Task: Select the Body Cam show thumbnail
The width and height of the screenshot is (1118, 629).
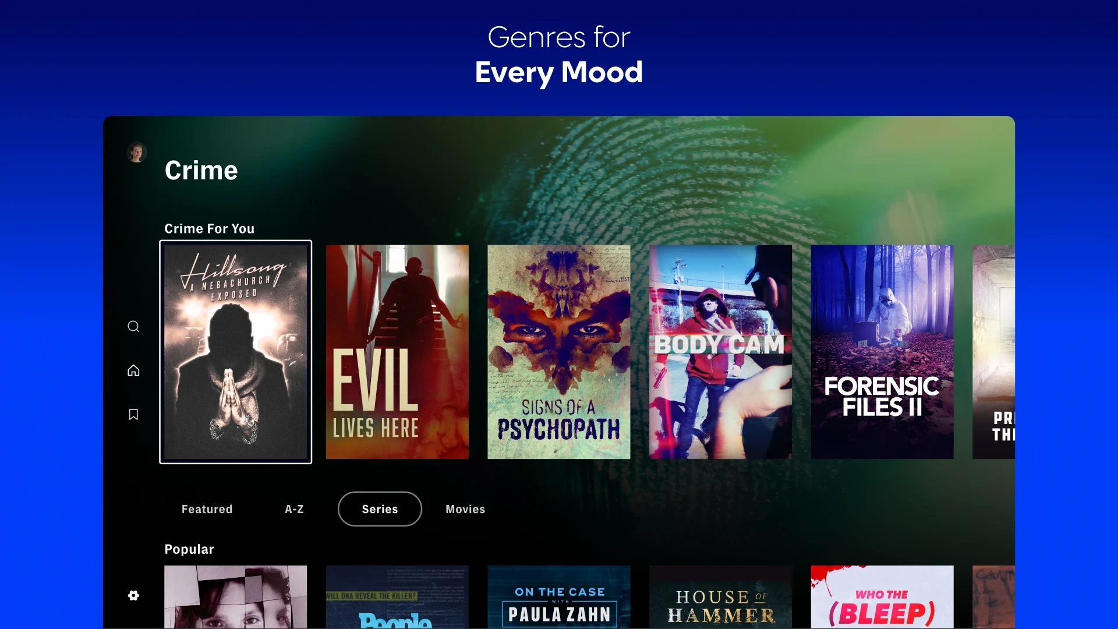Action: pyautogui.click(x=720, y=352)
